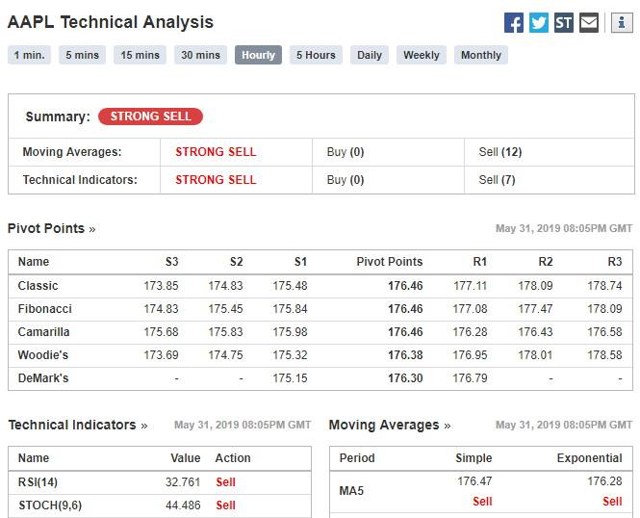Click MA5 exponential value 176.28
This screenshot has width=640, height=518.
pyautogui.click(x=604, y=481)
